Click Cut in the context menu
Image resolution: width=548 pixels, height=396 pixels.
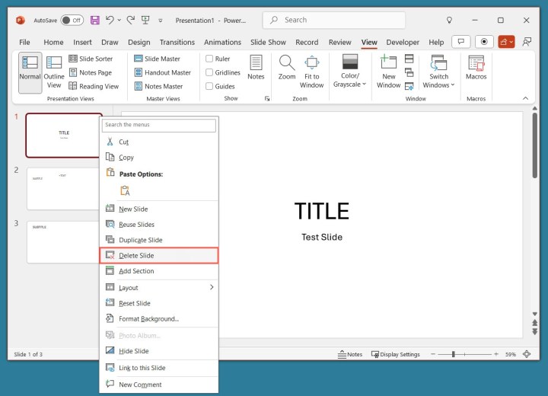click(x=159, y=142)
